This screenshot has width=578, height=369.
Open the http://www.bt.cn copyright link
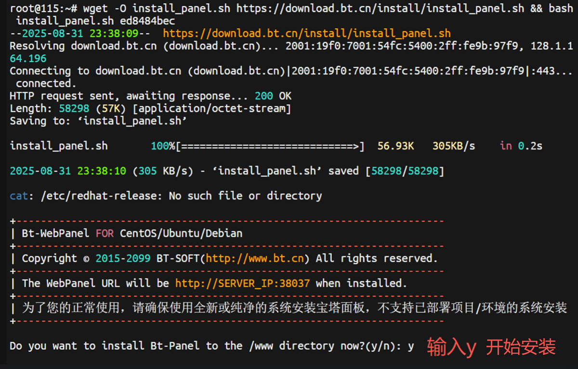[255, 258]
